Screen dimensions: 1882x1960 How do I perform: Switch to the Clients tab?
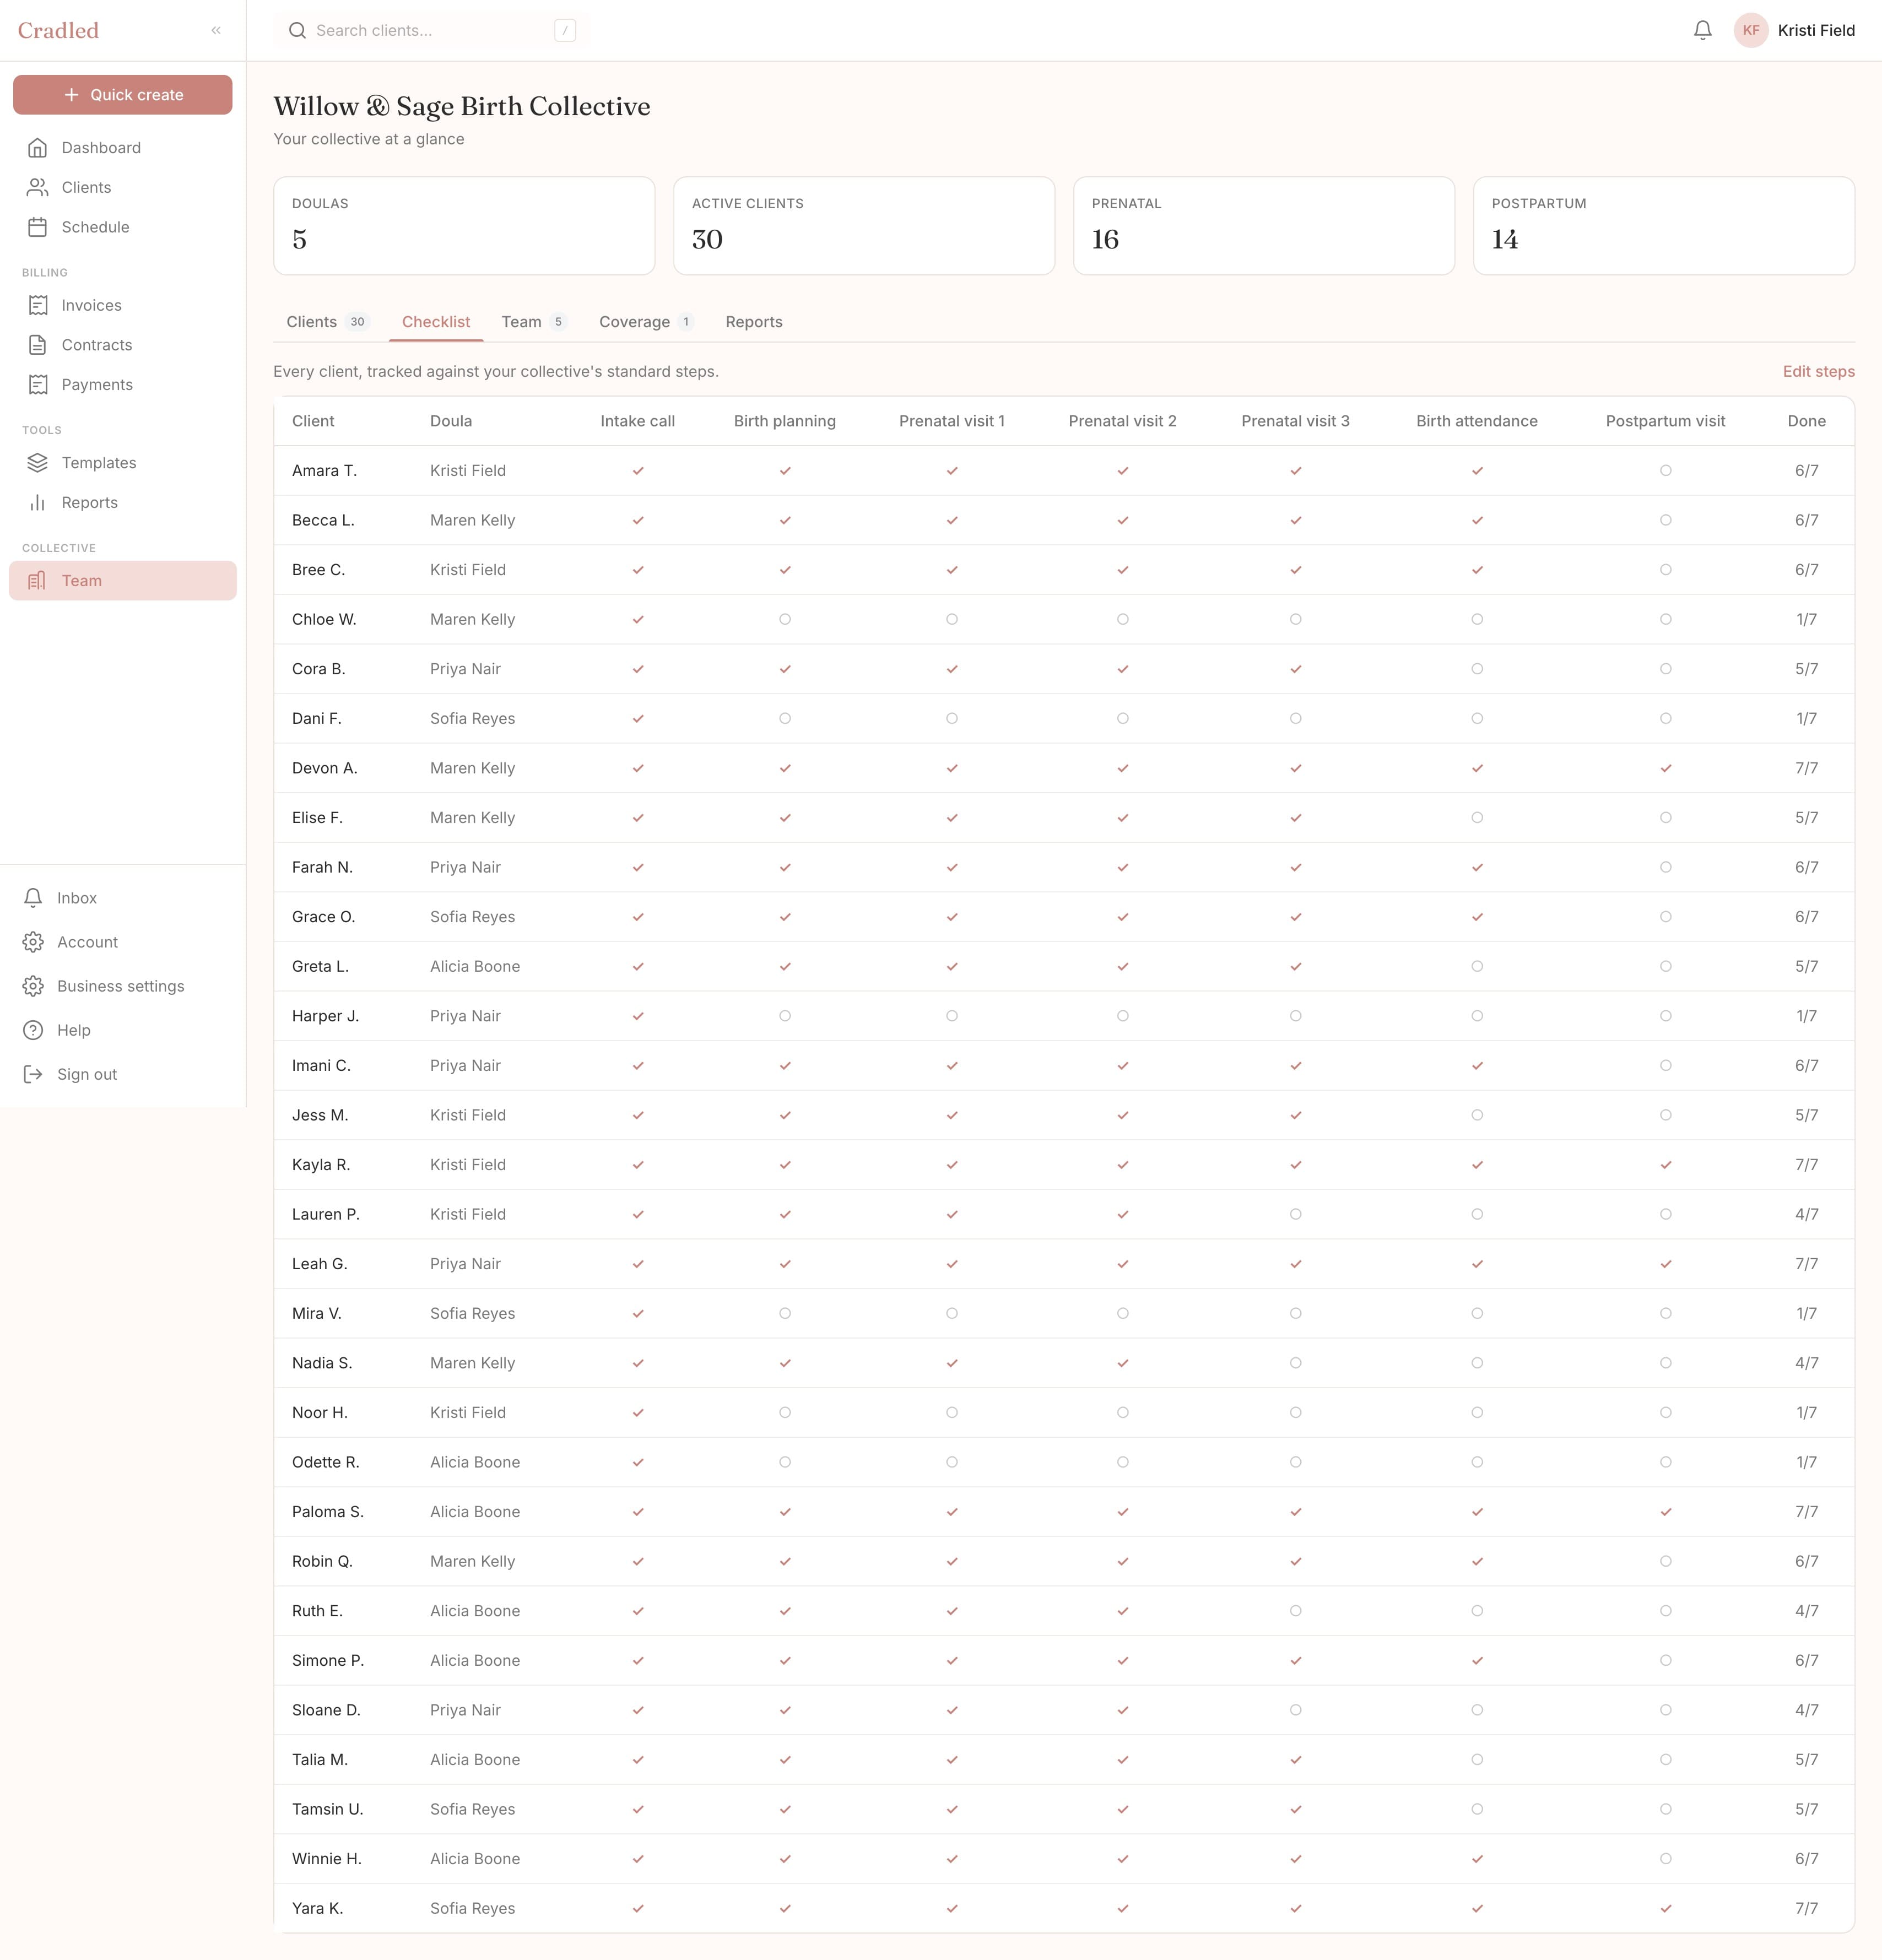[328, 322]
